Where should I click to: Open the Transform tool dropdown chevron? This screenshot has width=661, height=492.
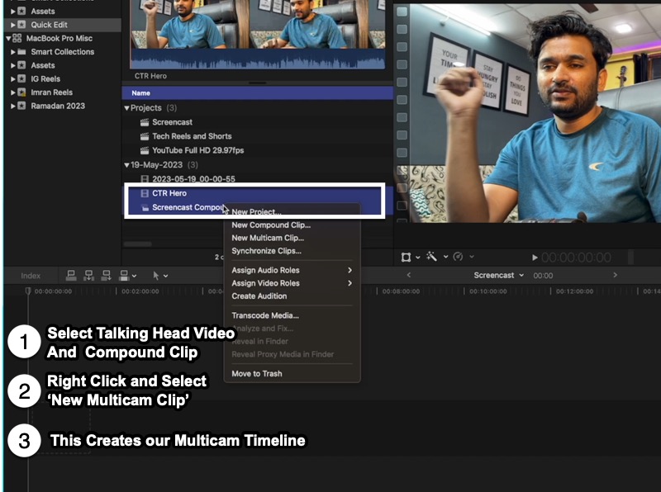point(418,258)
